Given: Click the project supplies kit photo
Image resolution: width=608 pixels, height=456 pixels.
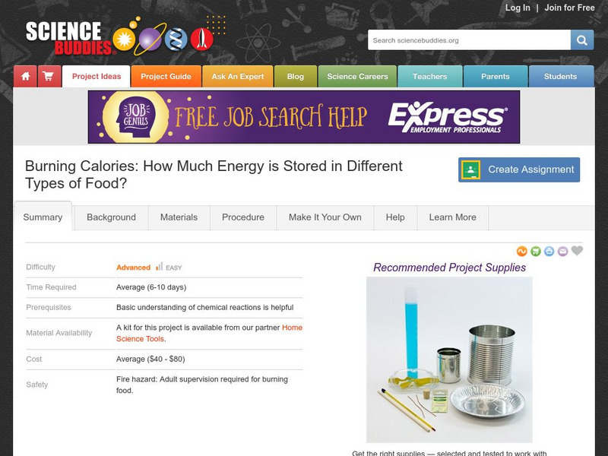Looking at the screenshot, I should (x=449, y=359).
